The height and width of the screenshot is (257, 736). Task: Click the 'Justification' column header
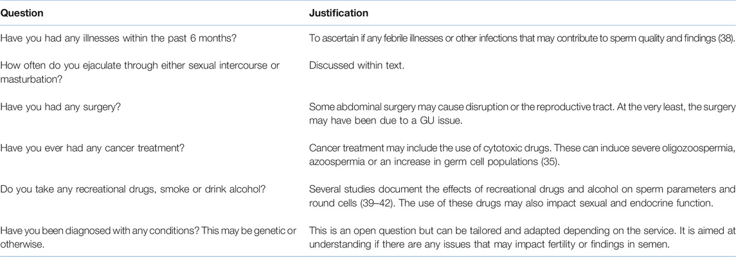(x=338, y=13)
